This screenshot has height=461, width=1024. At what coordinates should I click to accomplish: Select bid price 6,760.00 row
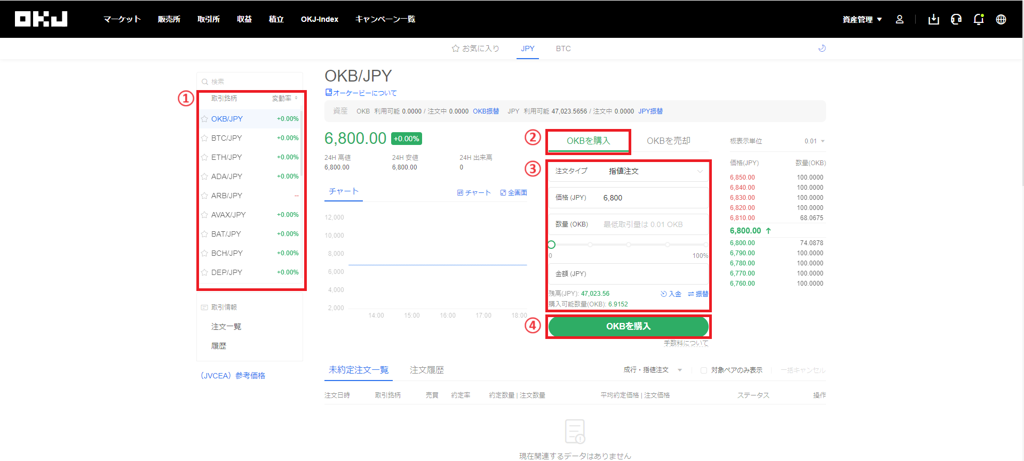777,284
